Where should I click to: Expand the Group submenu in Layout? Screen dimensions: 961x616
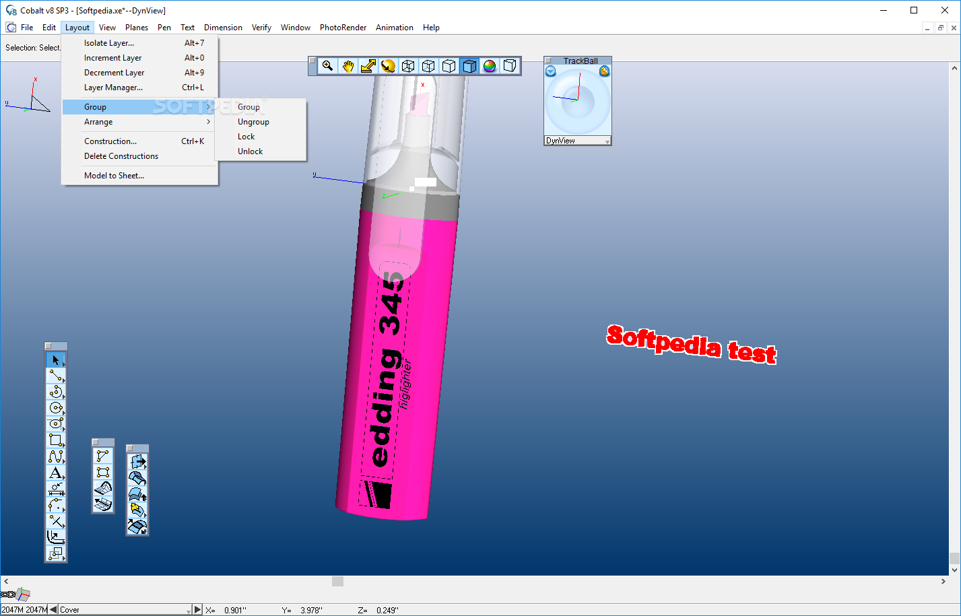click(x=139, y=107)
